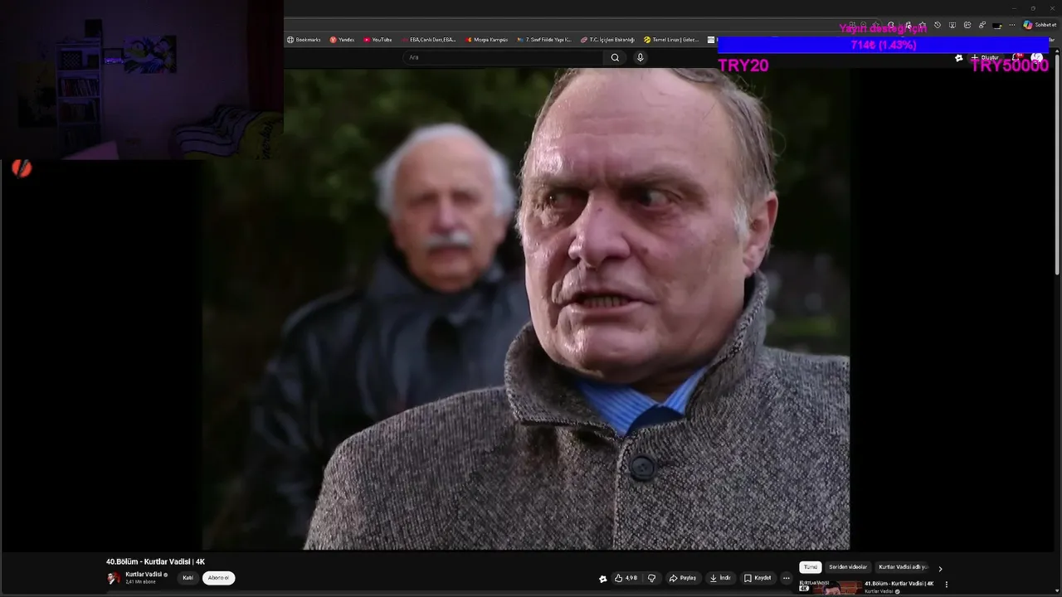Open the Kurtlar Vadisi channel name link
This screenshot has height=597, width=1062.
tap(144, 574)
